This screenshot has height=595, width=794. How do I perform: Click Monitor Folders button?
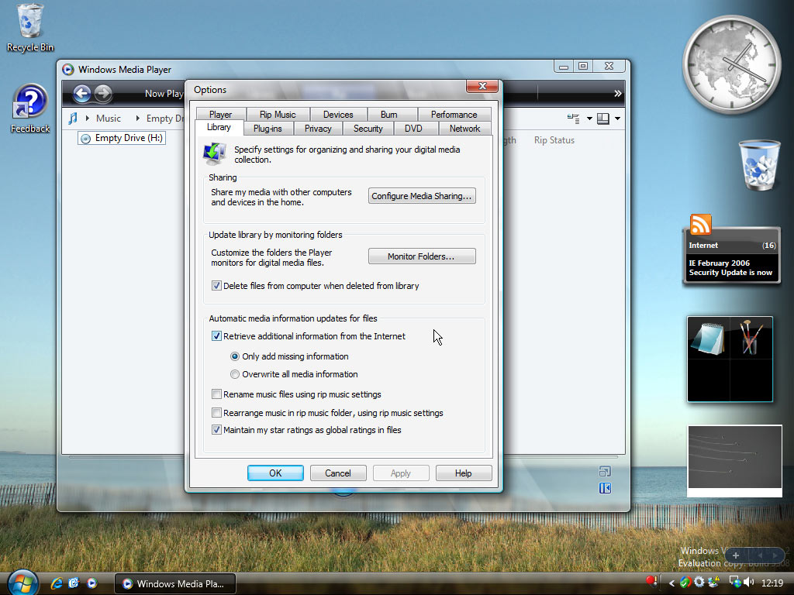point(422,256)
